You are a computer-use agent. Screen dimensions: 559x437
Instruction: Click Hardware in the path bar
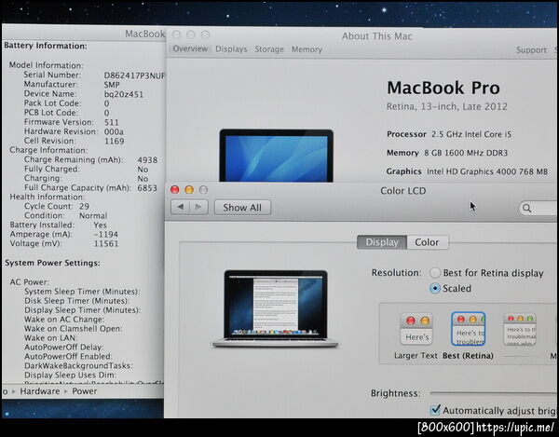[x=40, y=391]
